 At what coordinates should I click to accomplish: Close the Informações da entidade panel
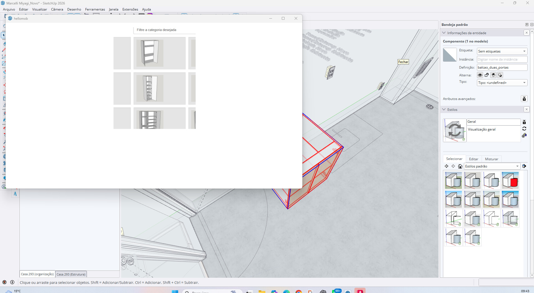(526, 33)
